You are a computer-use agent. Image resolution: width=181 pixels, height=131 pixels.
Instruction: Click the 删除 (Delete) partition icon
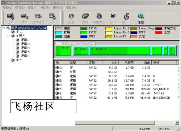click(x=113, y=19)
